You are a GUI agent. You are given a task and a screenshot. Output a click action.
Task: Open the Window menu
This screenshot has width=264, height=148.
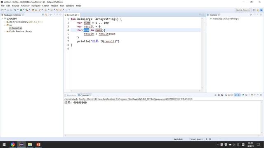coord(70,6)
